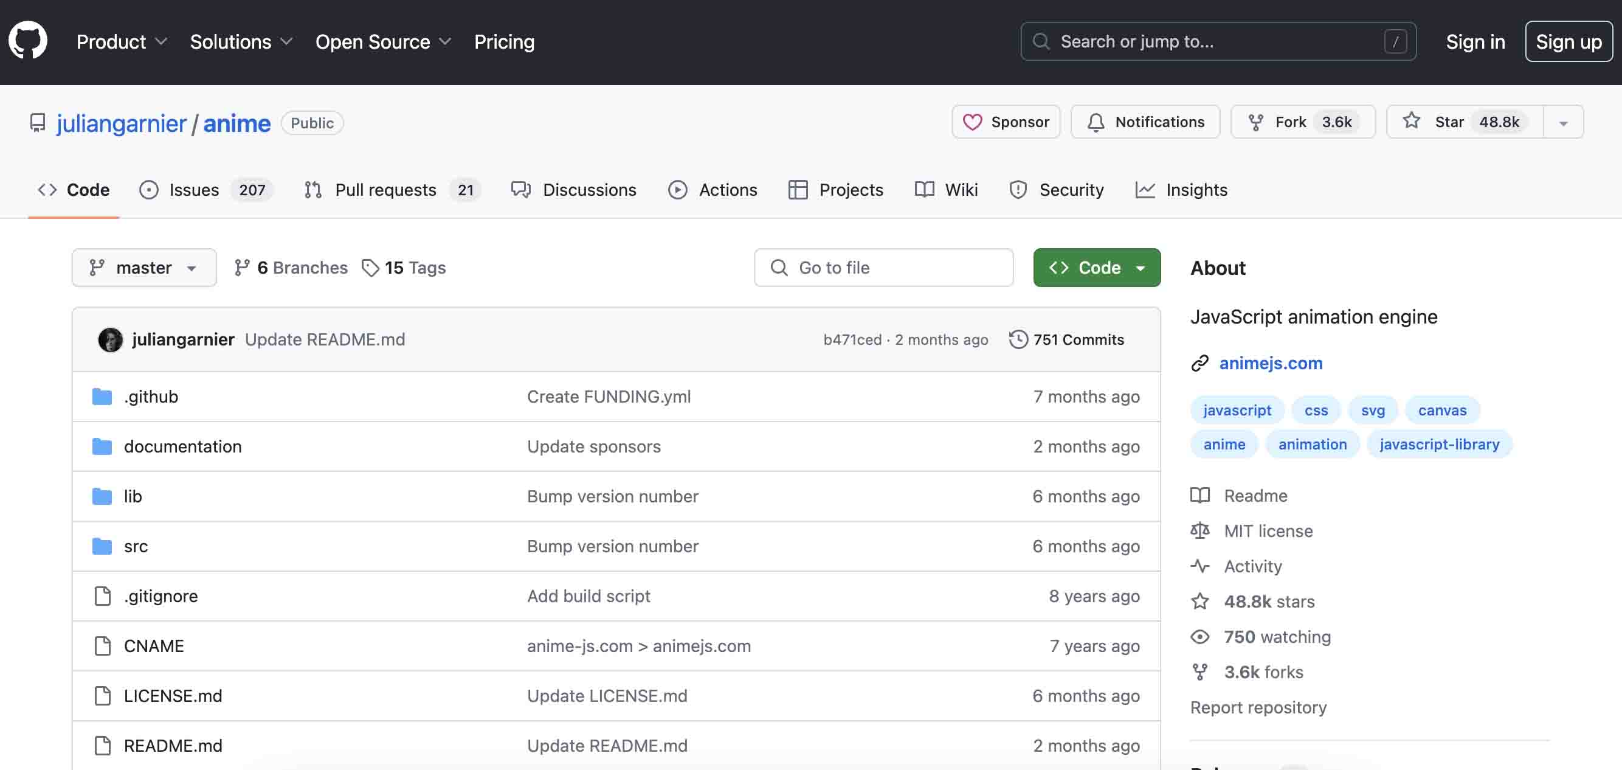
Task: Open the Activity link
Action: click(1236, 566)
